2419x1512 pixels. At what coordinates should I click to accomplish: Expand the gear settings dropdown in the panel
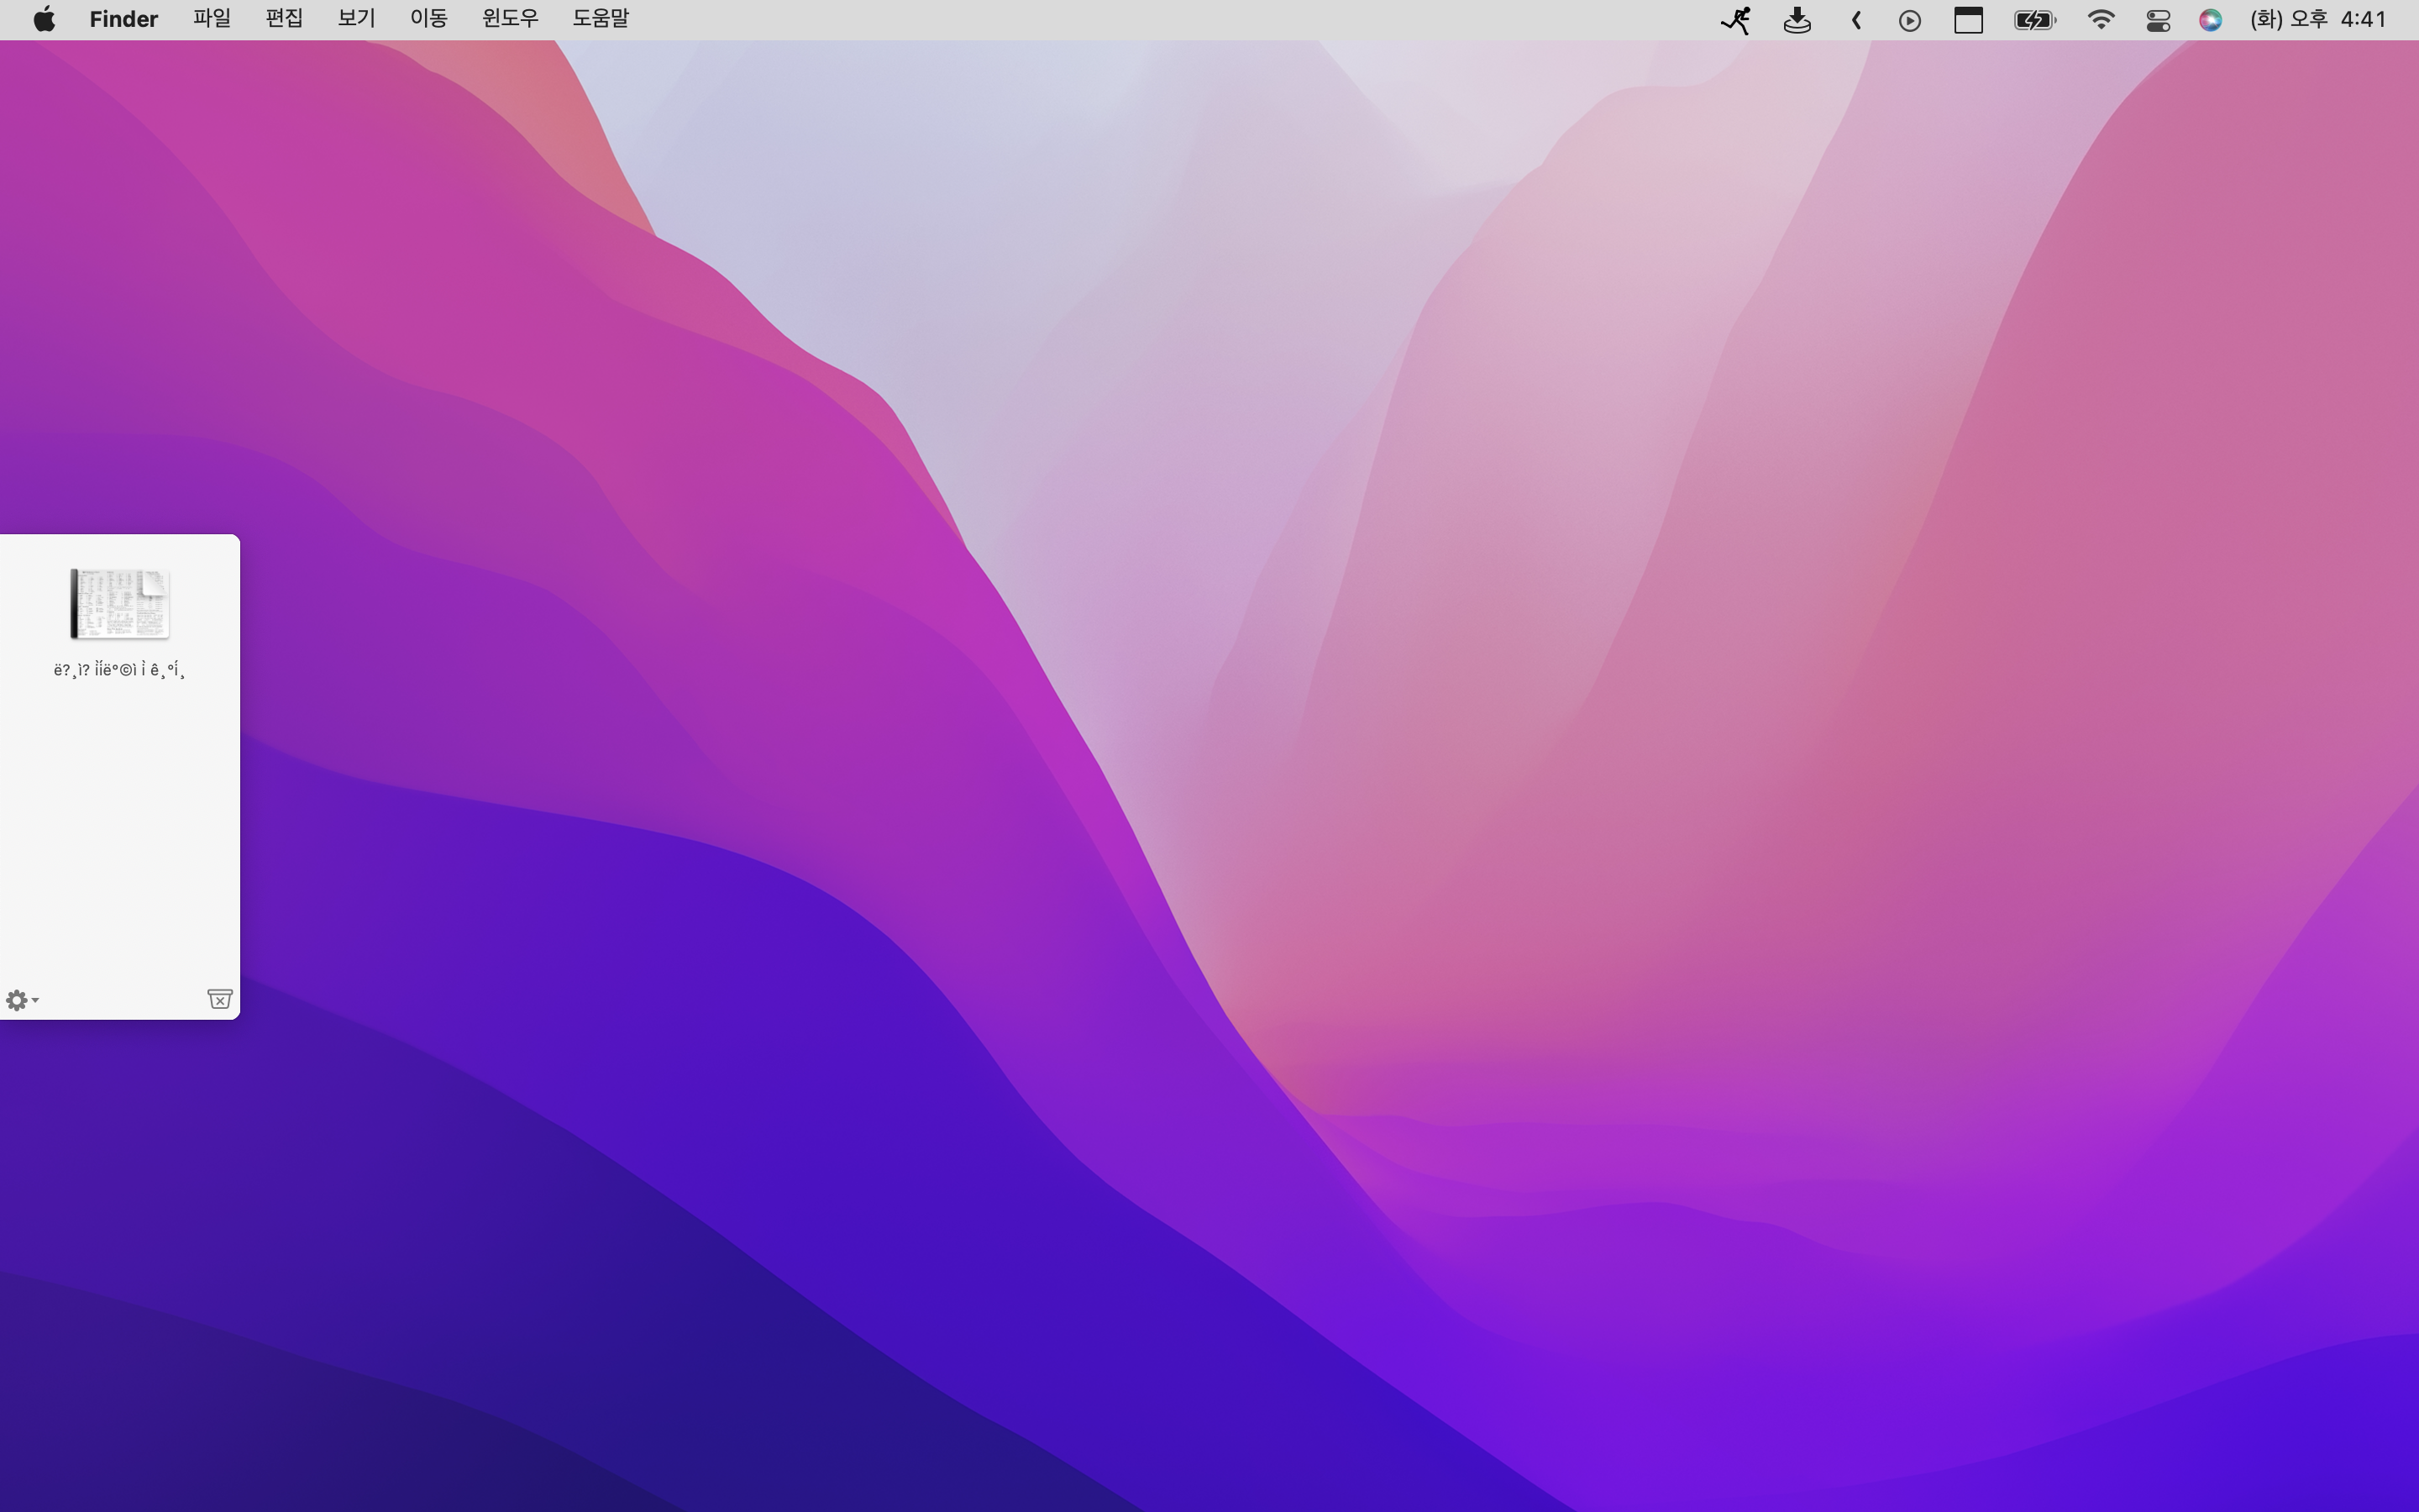(21, 1000)
